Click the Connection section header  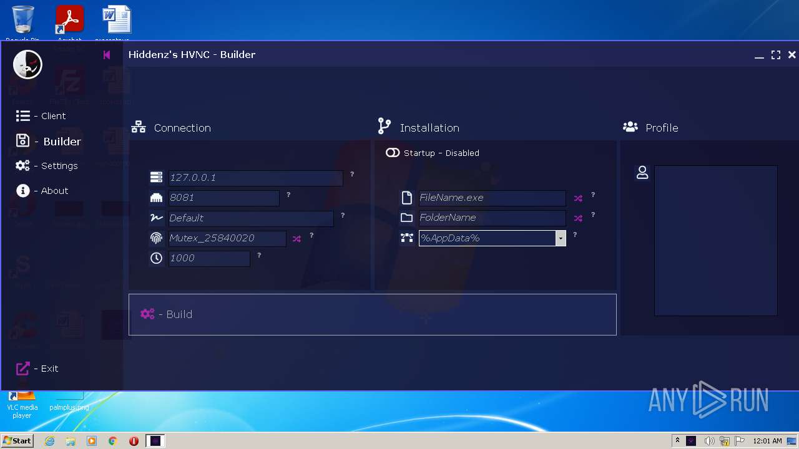tap(171, 128)
